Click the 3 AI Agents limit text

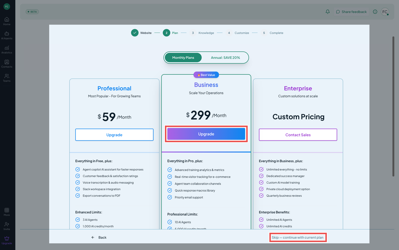90,220
